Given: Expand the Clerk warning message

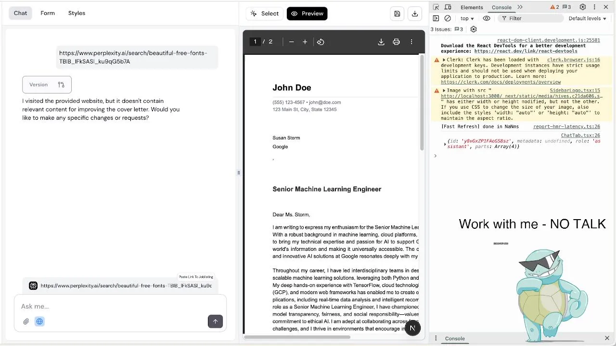Looking at the screenshot, I should point(444,60).
